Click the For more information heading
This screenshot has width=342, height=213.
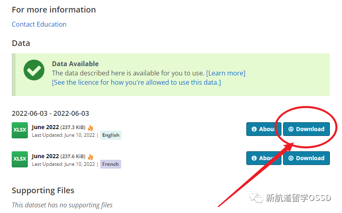click(54, 10)
